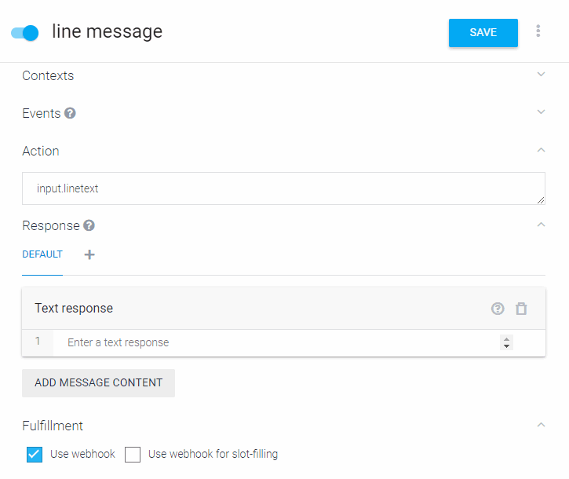569x479 pixels.
Task: Select the DEFAULT response tab
Action: [42, 254]
